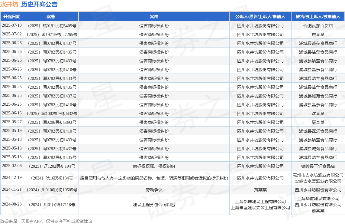Click the date cell 2025-05-19
Screen dimensions: 345x224
click(12, 131)
